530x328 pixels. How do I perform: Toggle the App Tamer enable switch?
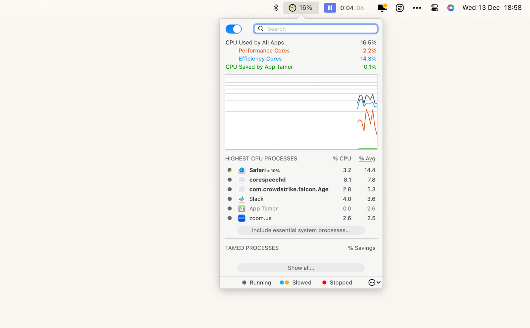[x=234, y=29]
